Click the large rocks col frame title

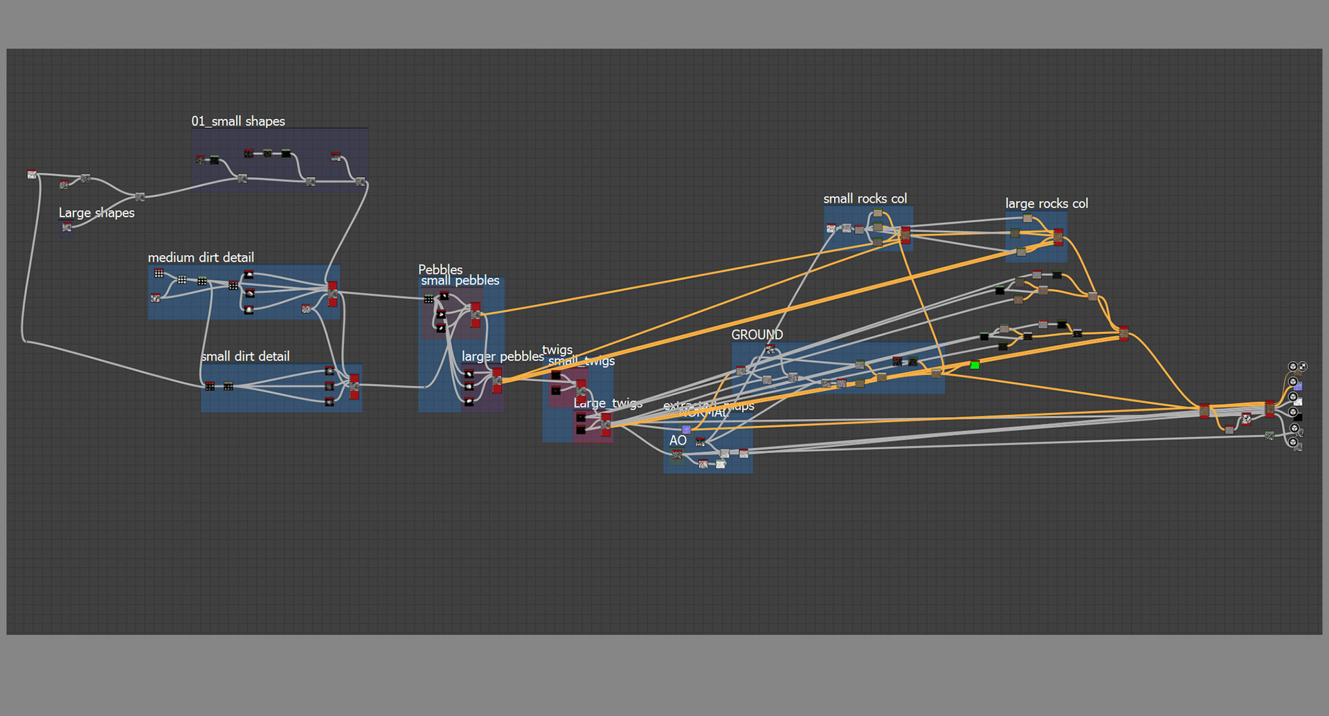pos(1047,203)
